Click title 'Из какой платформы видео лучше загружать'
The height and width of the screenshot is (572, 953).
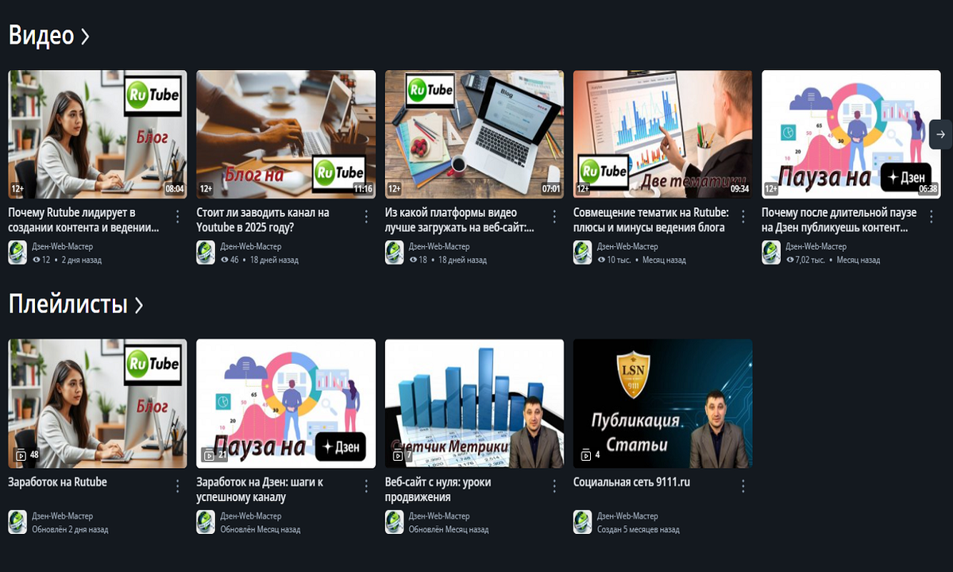(x=460, y=220)
